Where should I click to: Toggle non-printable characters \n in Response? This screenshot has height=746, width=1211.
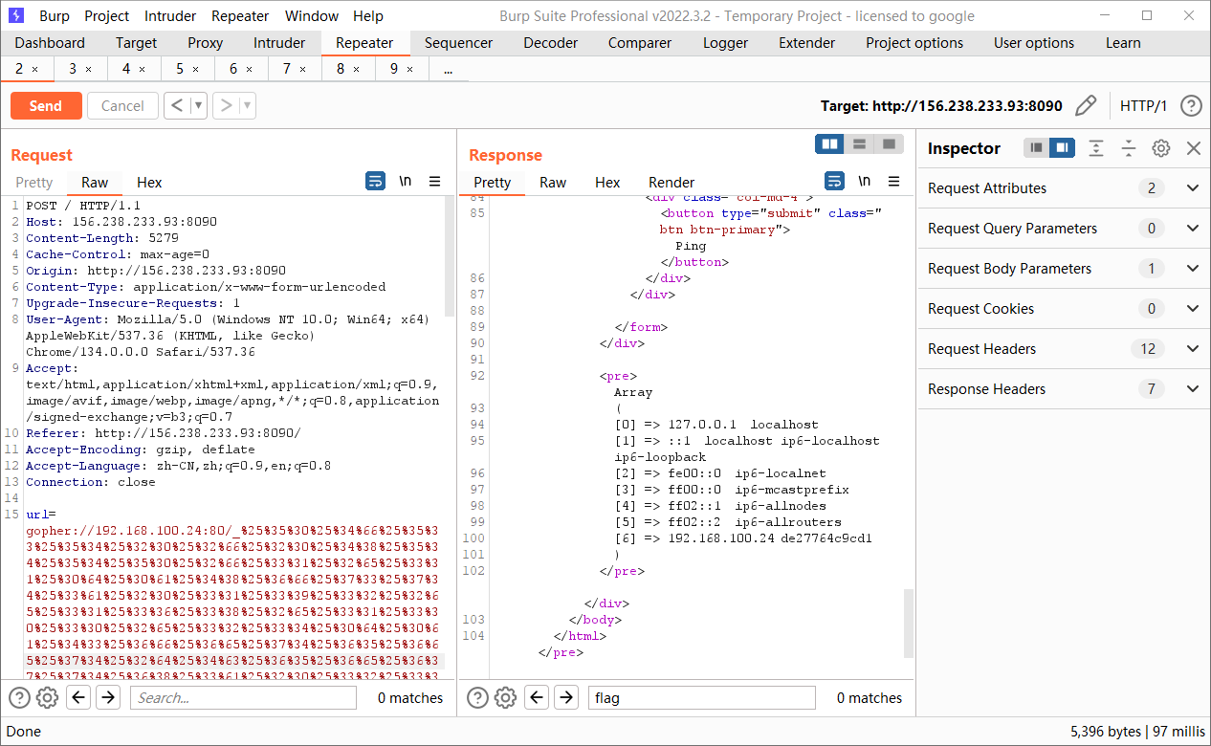pyautogui.click(x=864, y=182)
